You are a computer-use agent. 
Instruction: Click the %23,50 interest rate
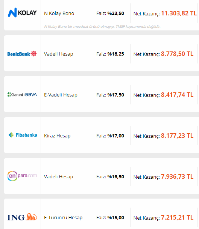116,14
